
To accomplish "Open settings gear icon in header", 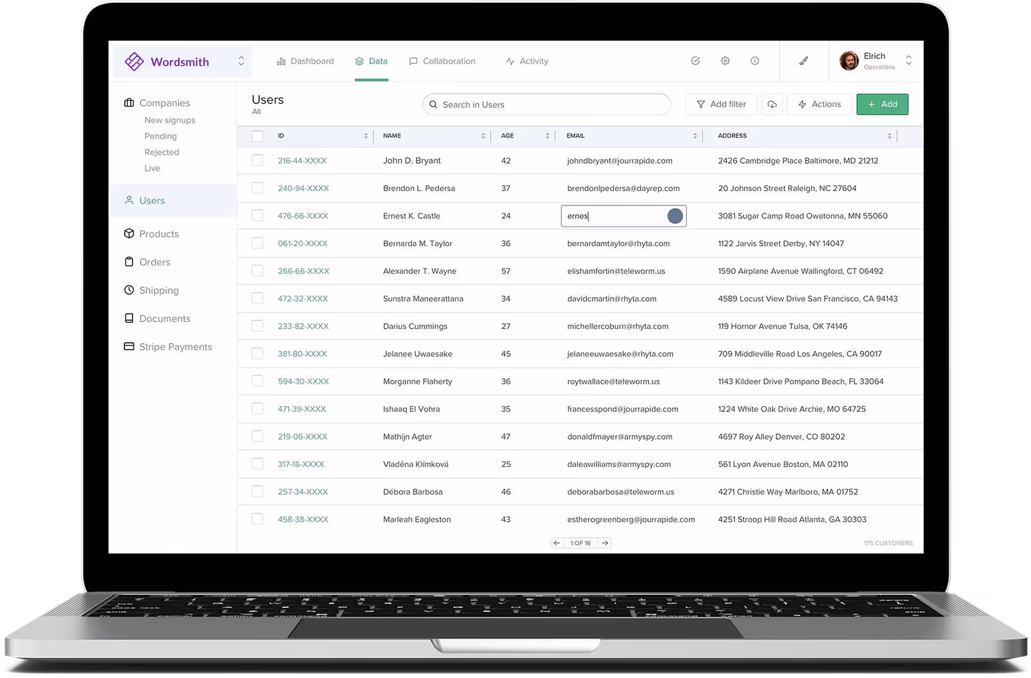I will point(725,60).
